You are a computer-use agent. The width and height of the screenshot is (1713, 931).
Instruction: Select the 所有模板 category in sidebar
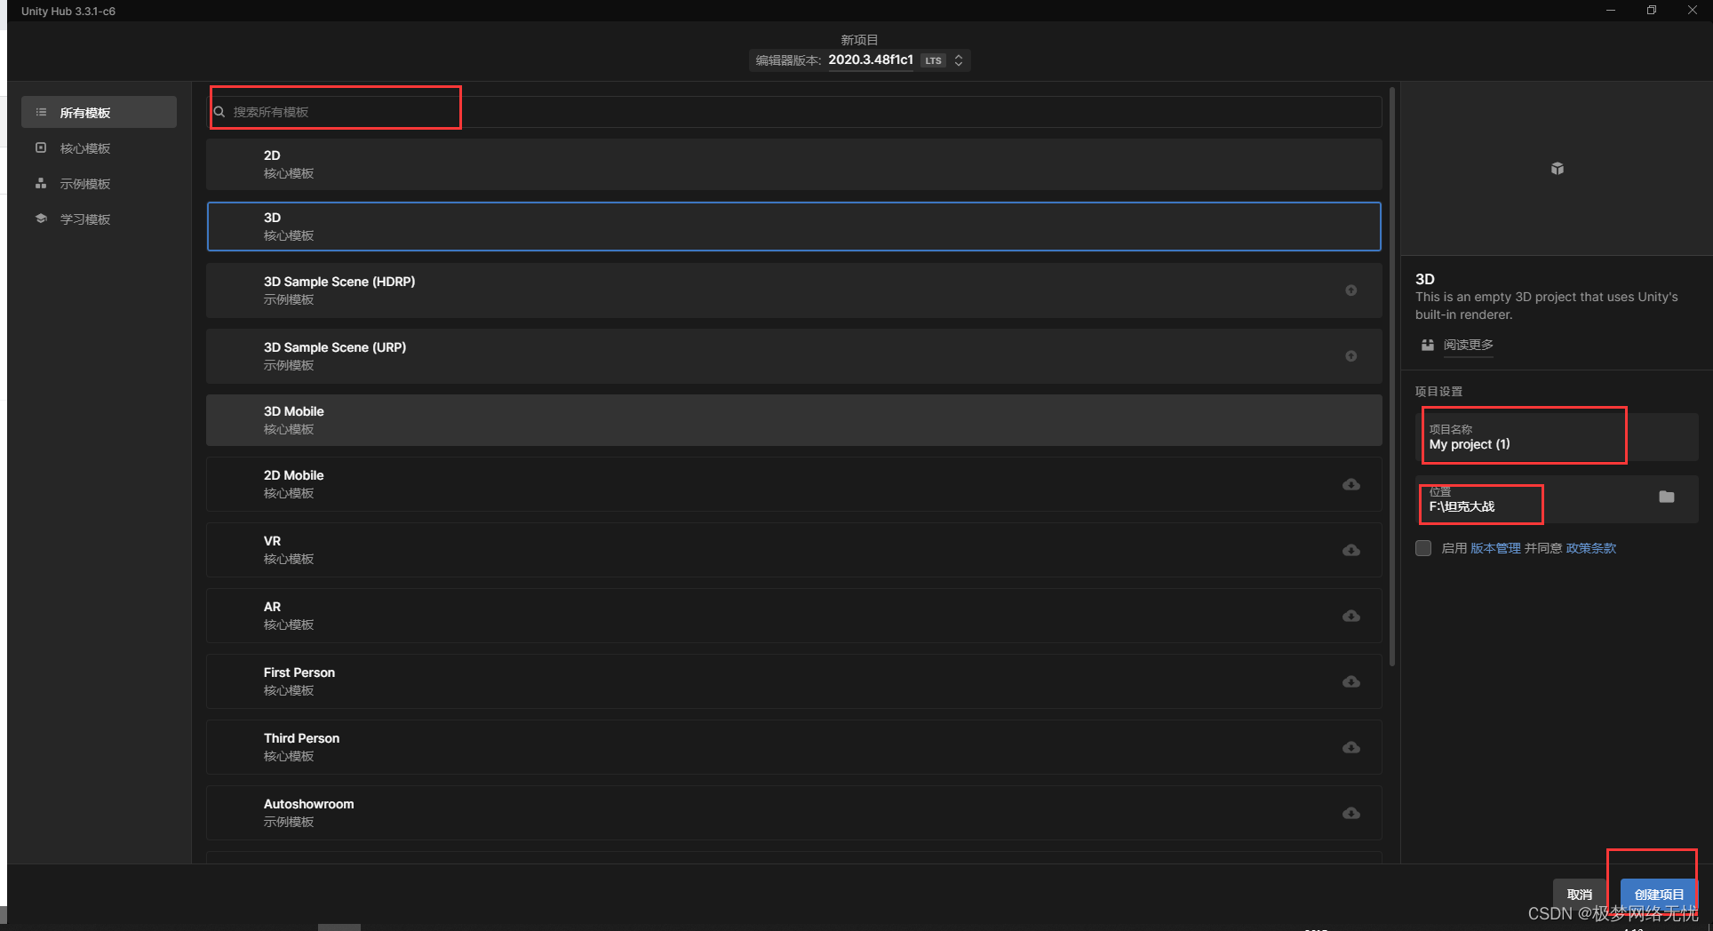(x=99, y=112)
